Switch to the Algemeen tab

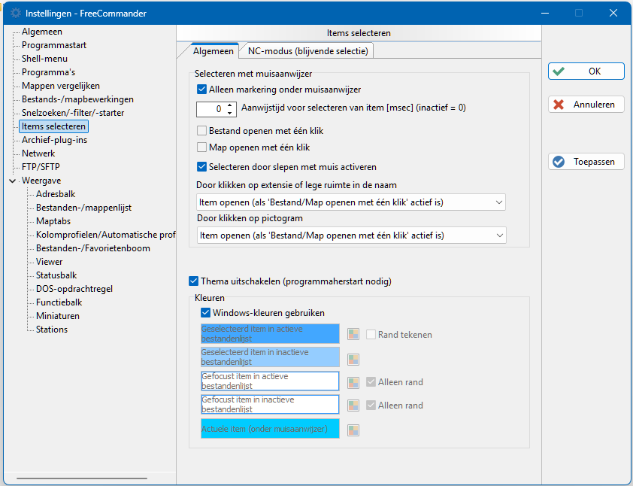214,51
